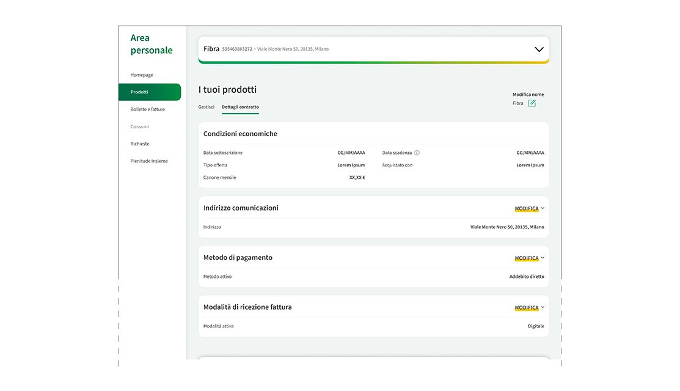
Task: Expand chevron next to Modalità di ricezione fattura MODIFICA
Action: (x=543, y=307)
